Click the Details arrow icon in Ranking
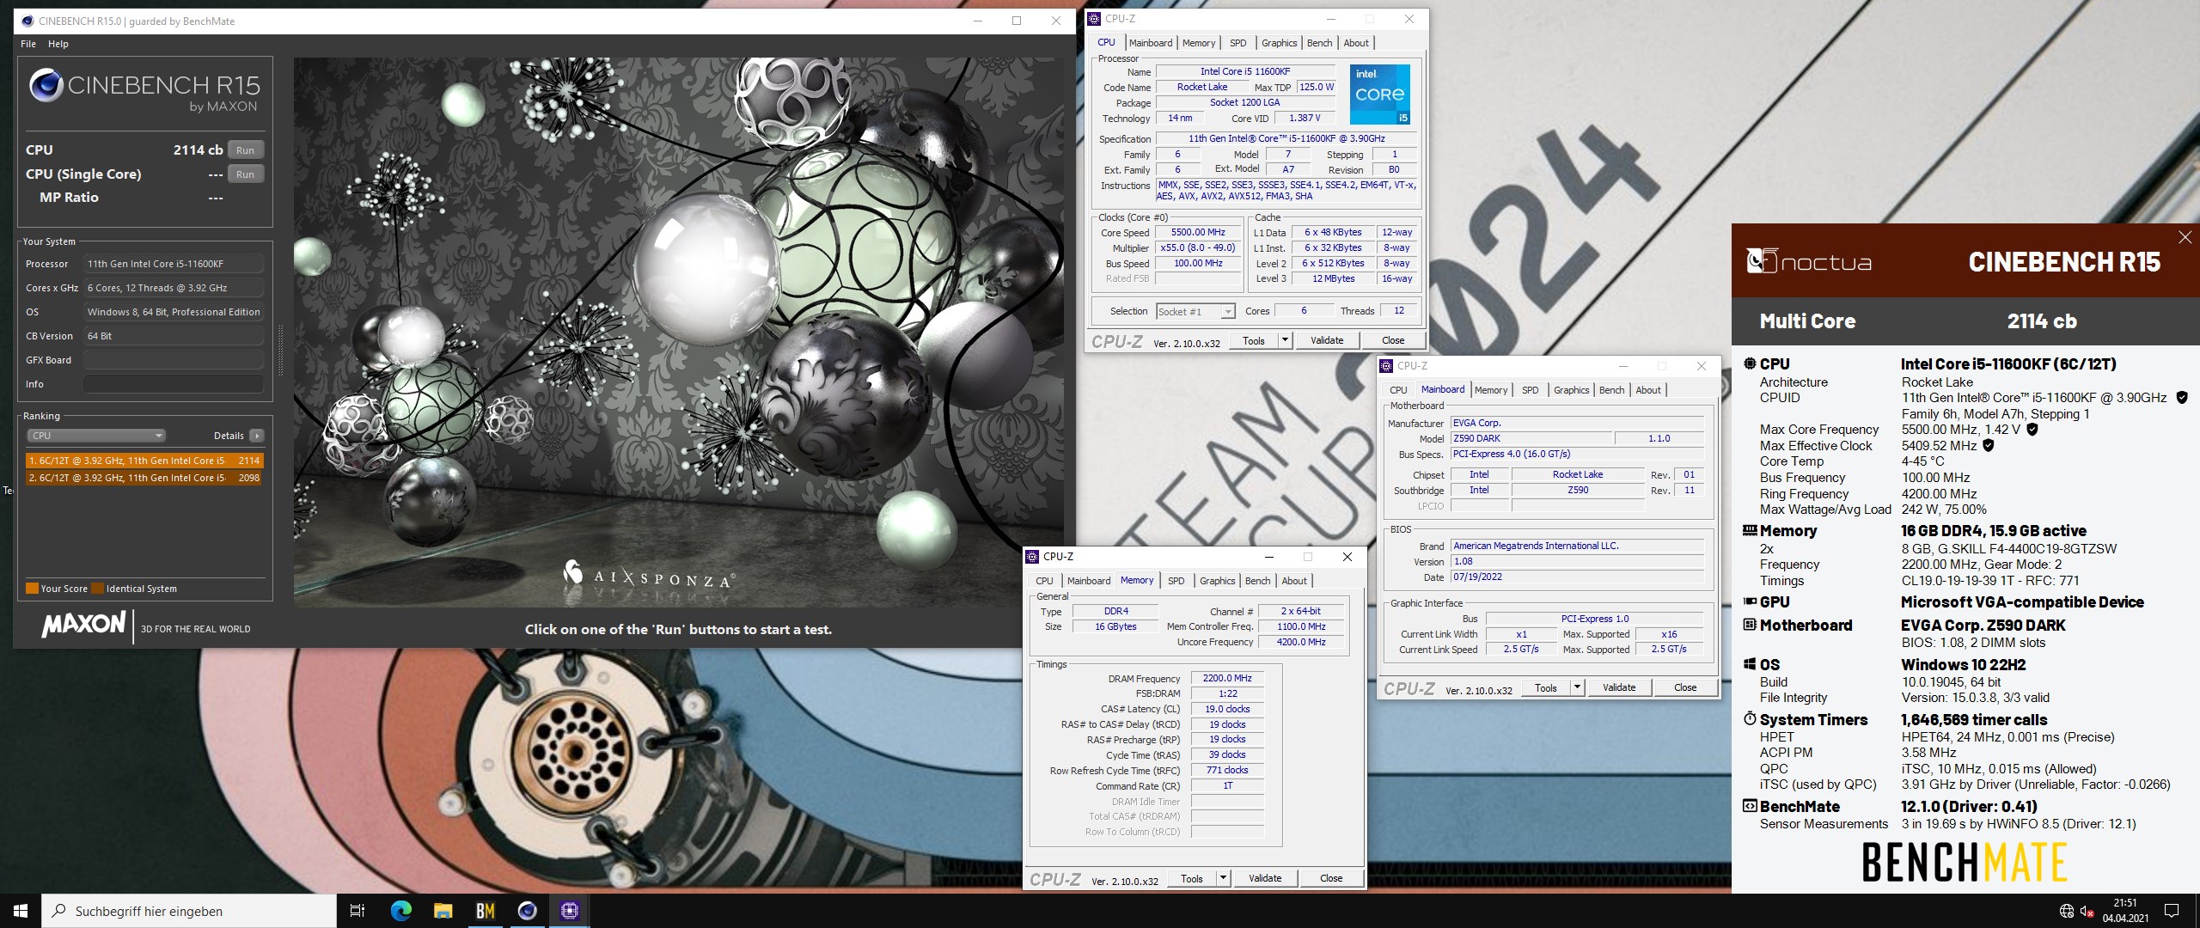Viewport: 2200px width, 928px height. (256, 436)
